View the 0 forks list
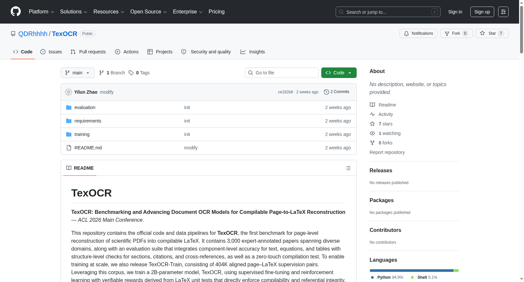Viewport: 524px width, 282px height. [x=381, y=143]
